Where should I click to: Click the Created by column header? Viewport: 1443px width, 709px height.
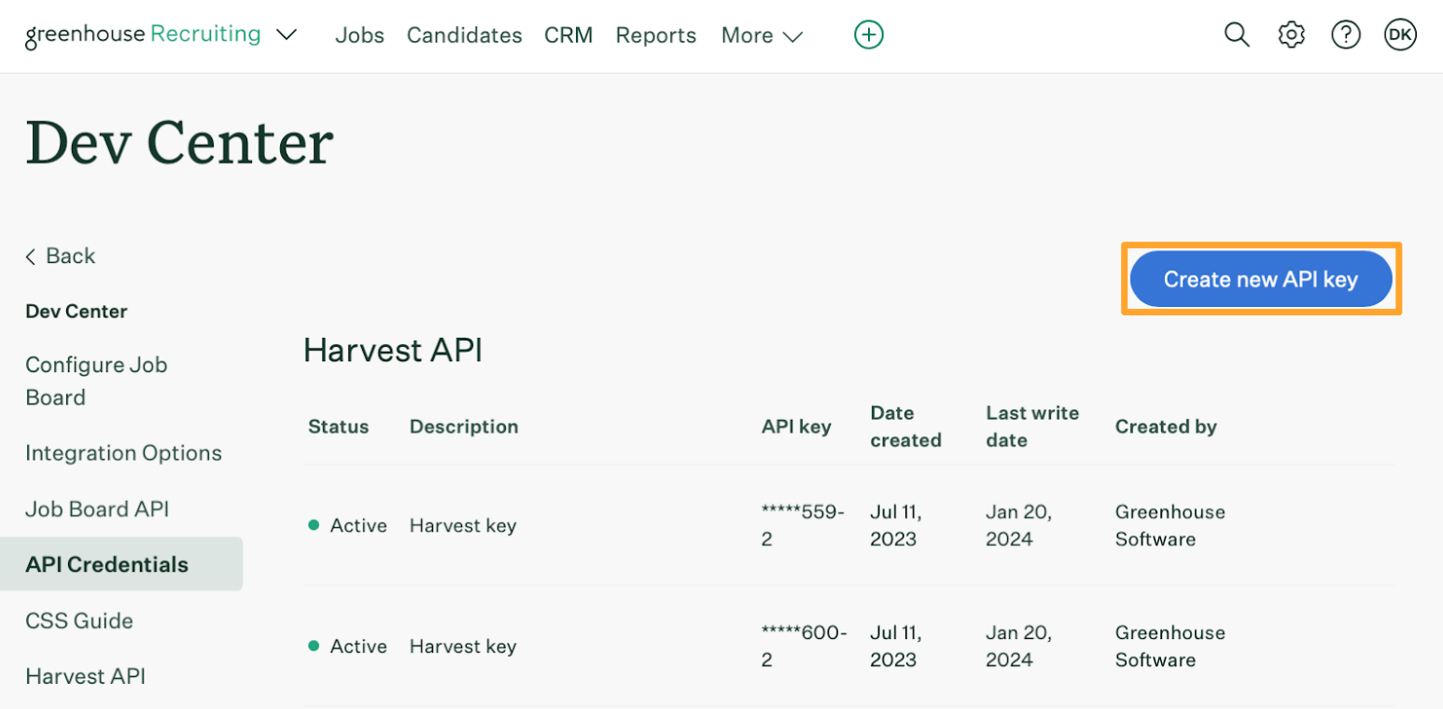coord(1166,426)
